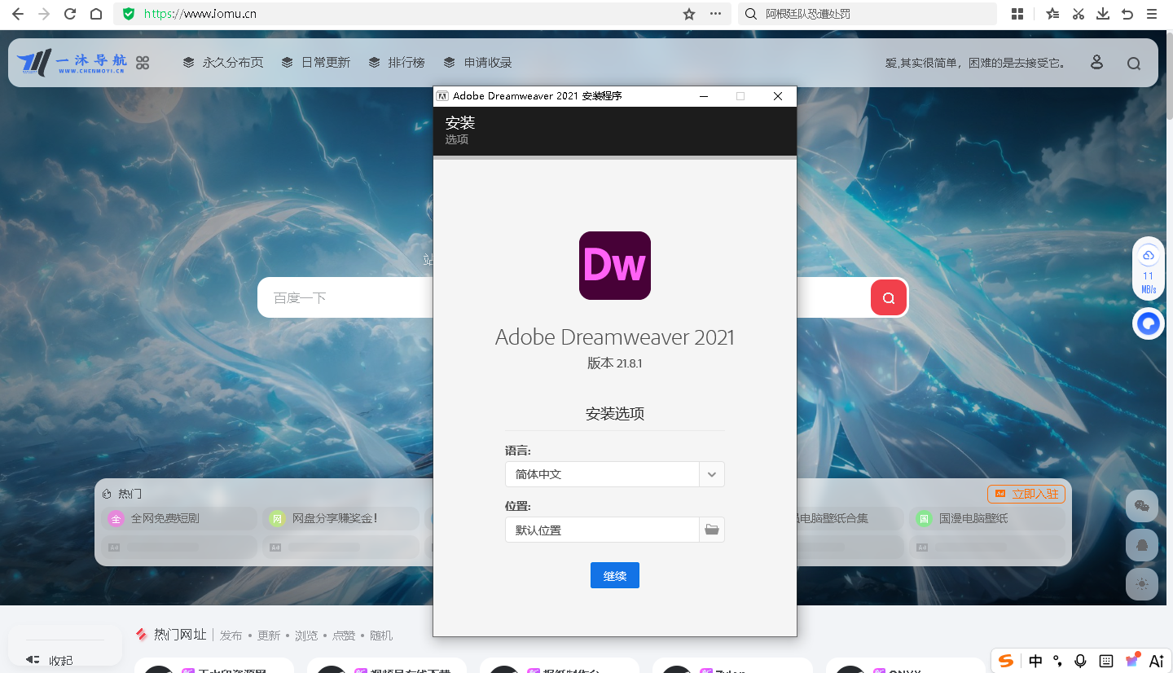Open the user account icon on webpage
The image size is (1173, 673).
click(x=1096, y=63)
